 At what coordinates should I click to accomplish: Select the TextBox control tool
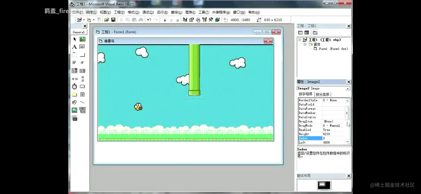pyautogui.click(x=82, y=47)
